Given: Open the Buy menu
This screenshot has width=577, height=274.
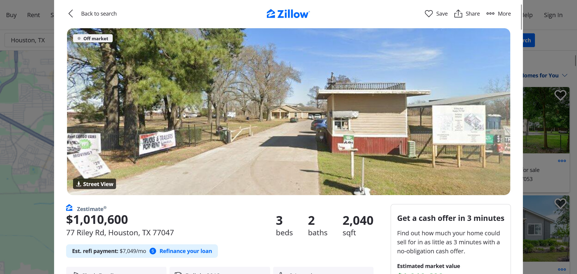Looking at the screenshot, I should pos(11,15).
